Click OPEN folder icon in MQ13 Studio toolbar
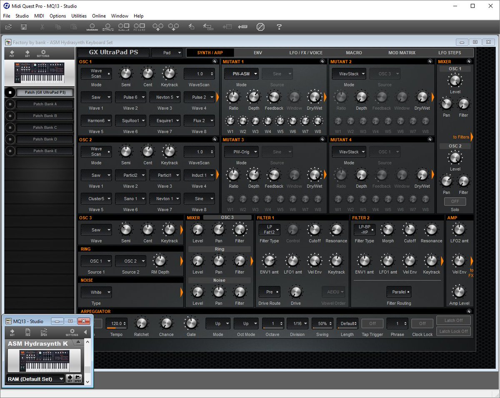The image size is (500, 398). (x=44, y=332)
